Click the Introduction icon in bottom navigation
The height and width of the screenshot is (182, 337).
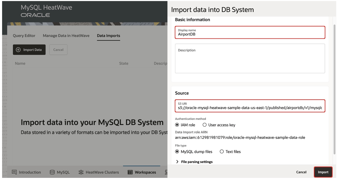point(14,172)
